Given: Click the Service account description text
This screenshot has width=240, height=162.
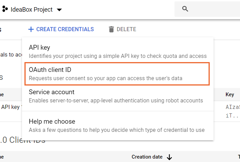Looking at the screenshot, I should click(116, 100).
